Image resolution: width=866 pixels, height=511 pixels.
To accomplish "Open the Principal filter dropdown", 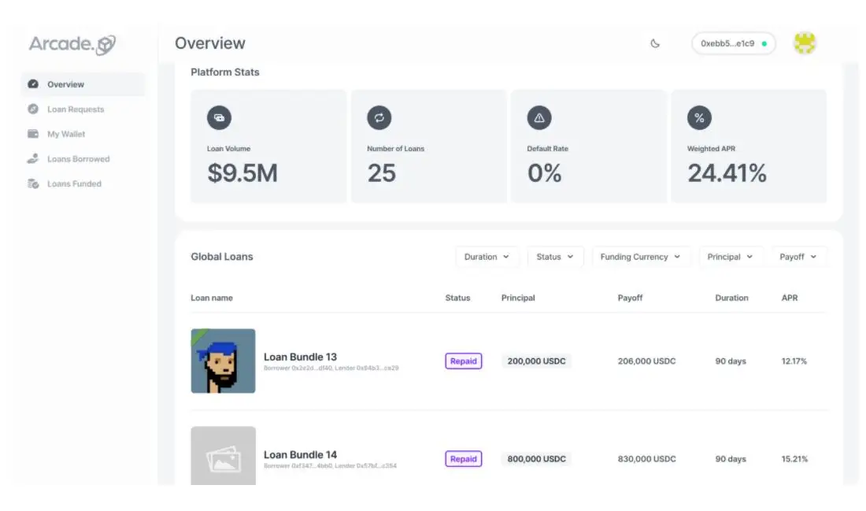I will click(x=730, y=257).
